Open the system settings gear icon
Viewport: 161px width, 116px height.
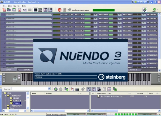click(145, 10)
